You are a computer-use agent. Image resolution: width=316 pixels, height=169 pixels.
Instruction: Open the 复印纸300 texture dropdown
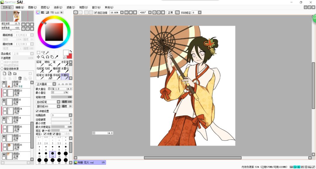coord(59,106)
